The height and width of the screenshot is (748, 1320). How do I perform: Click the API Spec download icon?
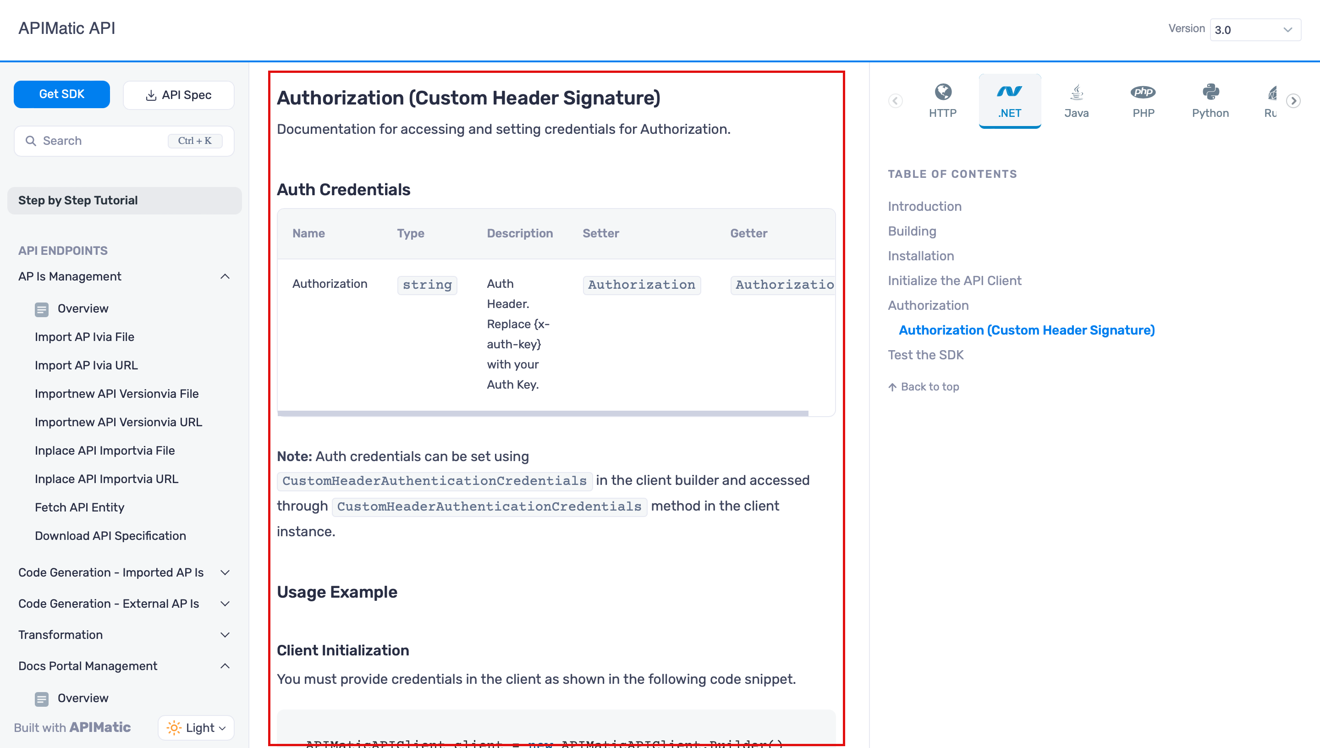[151, 95]
